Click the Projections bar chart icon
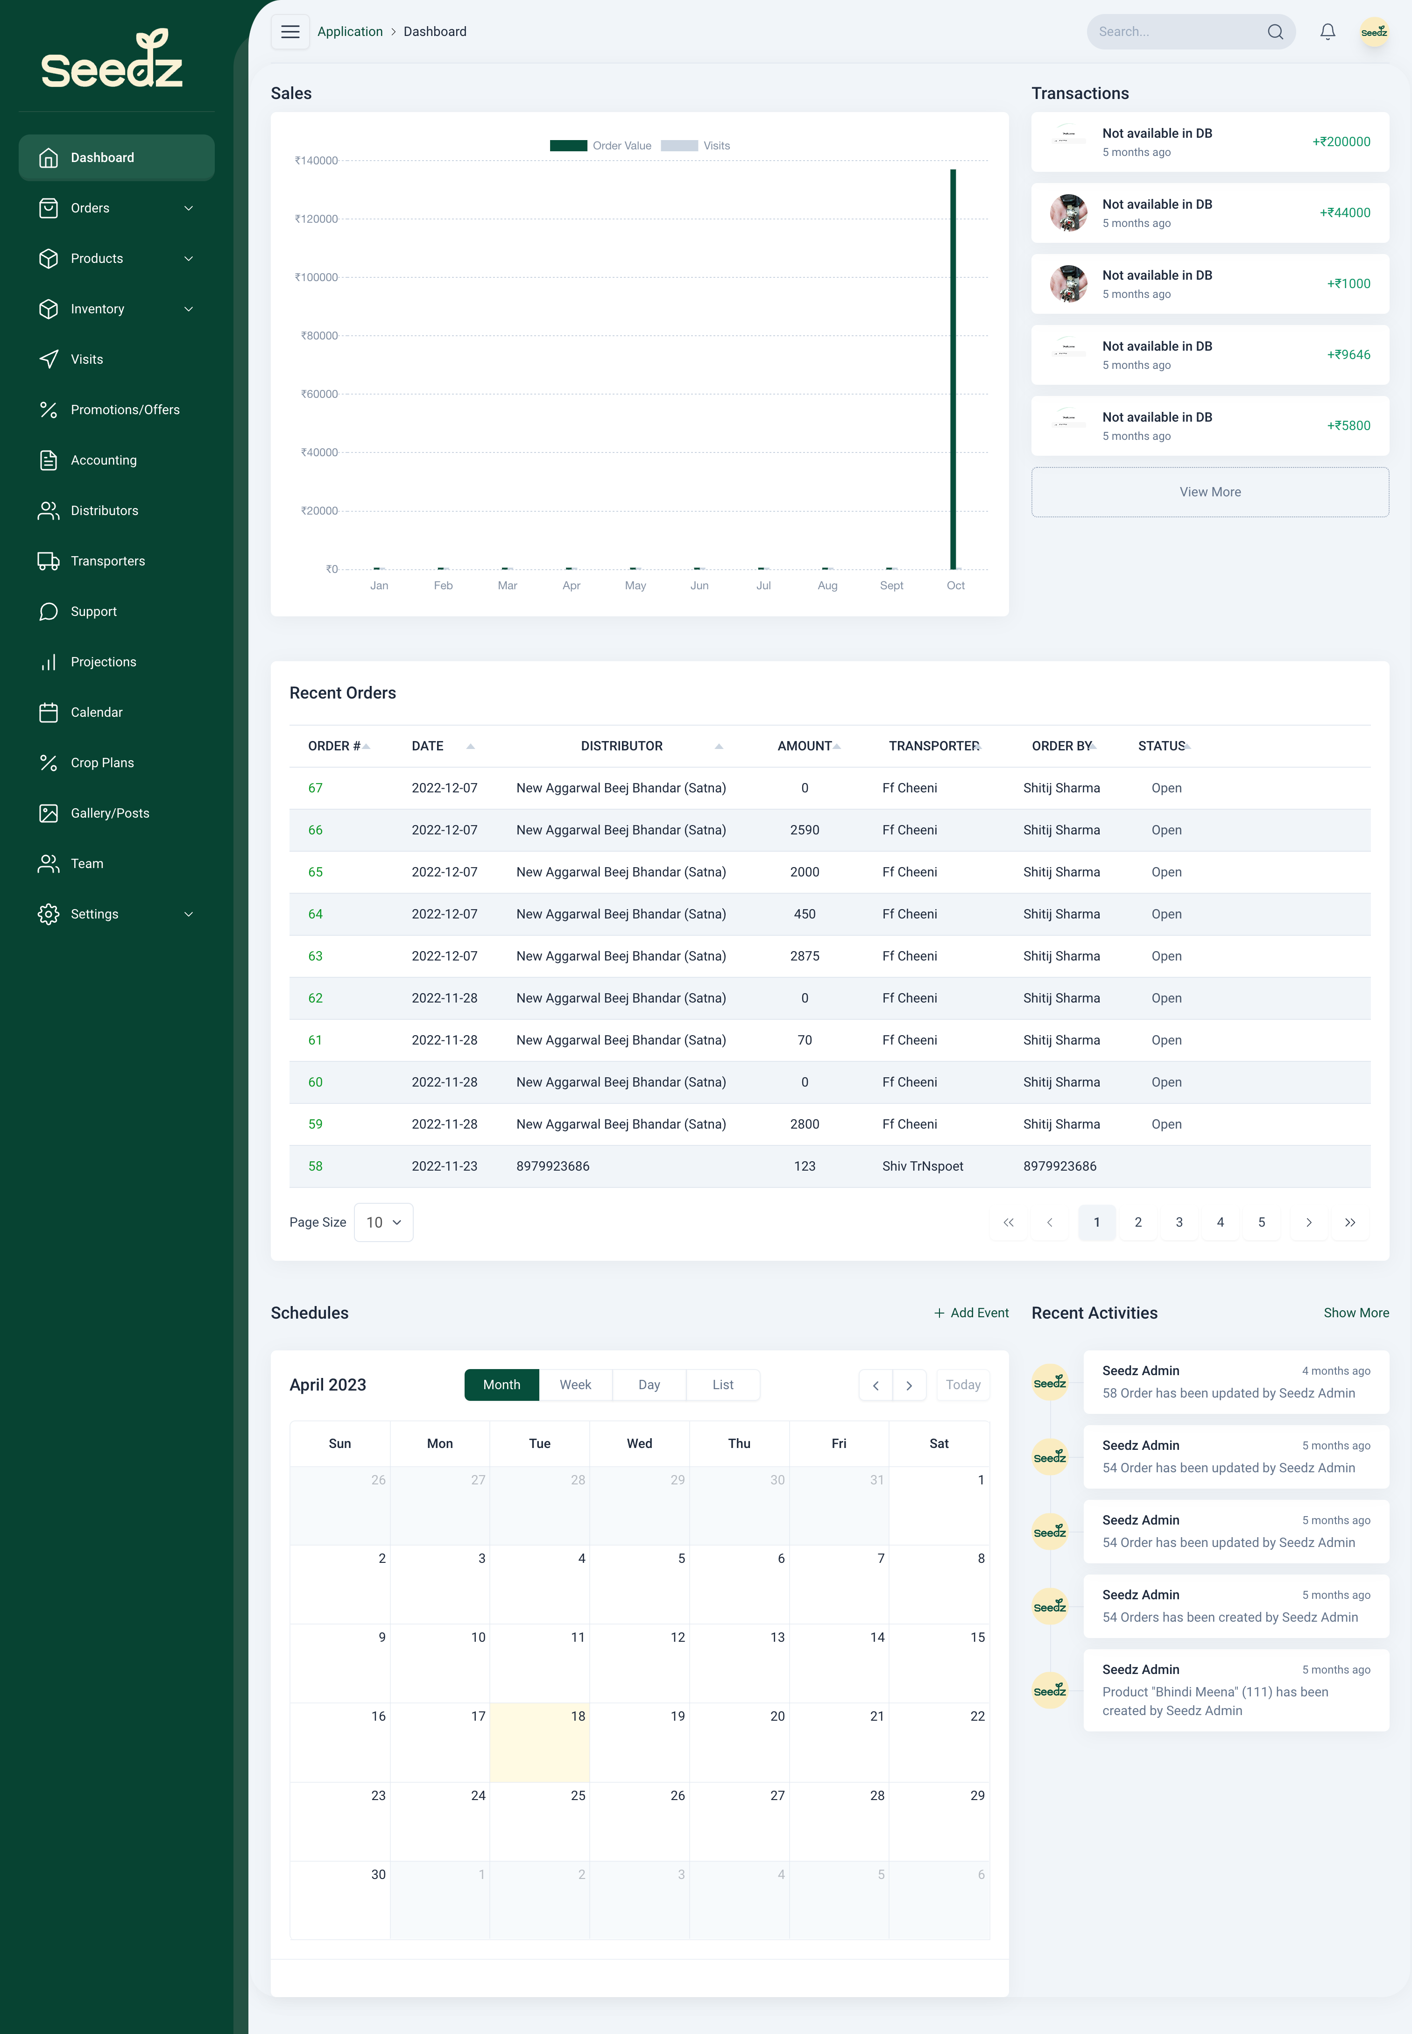 (49, 662)
